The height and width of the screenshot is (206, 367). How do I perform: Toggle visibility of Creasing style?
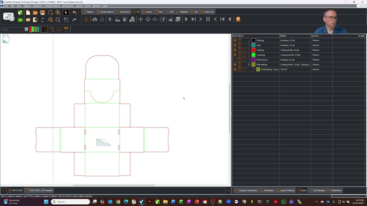coord(235,55)
